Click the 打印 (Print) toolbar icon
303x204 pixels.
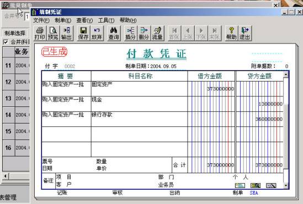pos(40,34)
